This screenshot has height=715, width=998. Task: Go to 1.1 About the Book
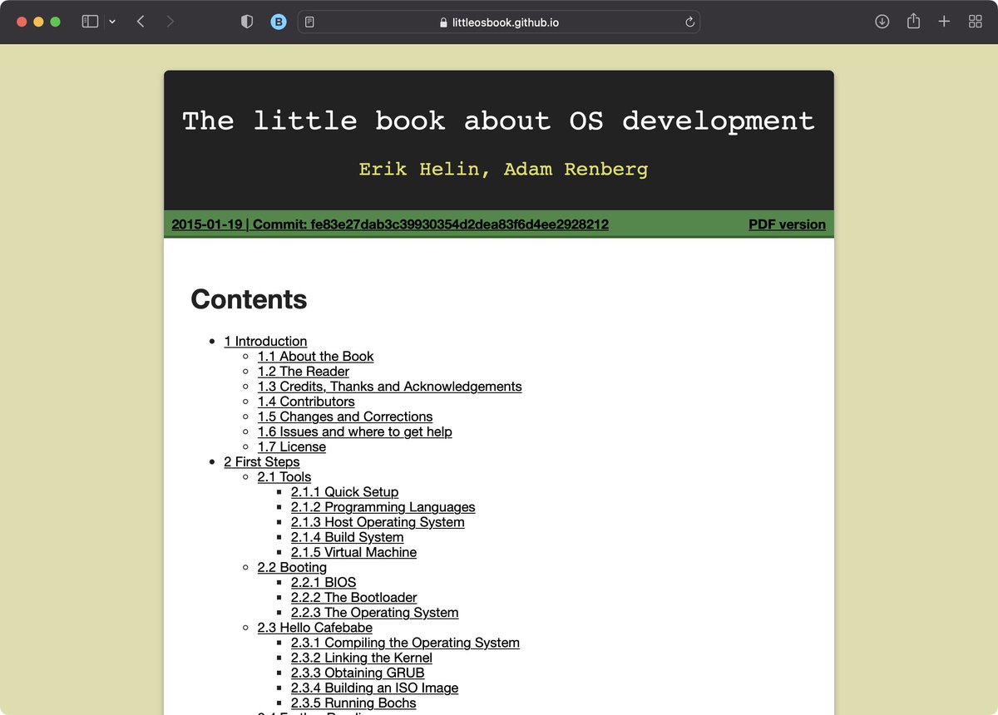(315, 356)
